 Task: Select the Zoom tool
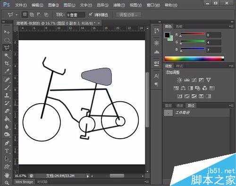click(x=7, y=183)
